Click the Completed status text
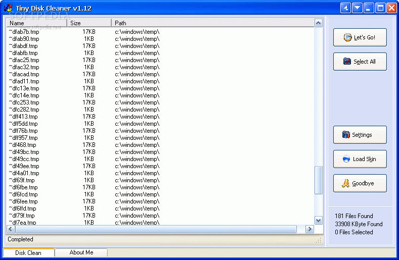This screenshot has width=399, height=260. click(20, 239)
